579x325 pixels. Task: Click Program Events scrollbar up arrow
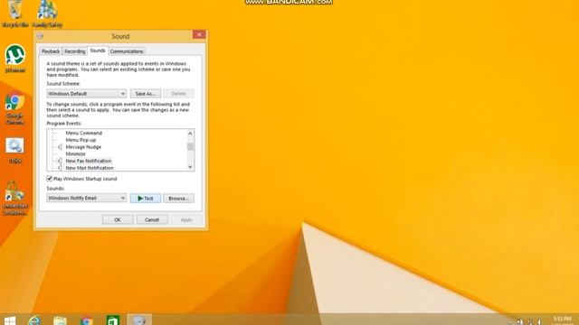click(x=190, y=134)
